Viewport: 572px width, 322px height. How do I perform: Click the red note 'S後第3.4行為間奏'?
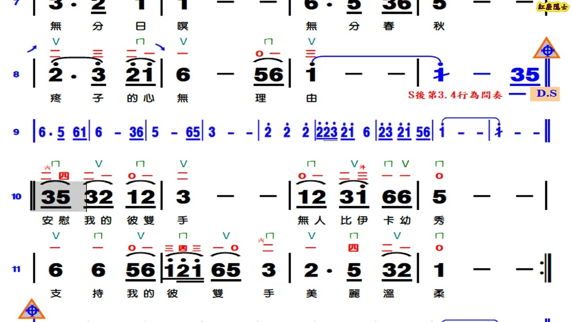click(455, 95)
